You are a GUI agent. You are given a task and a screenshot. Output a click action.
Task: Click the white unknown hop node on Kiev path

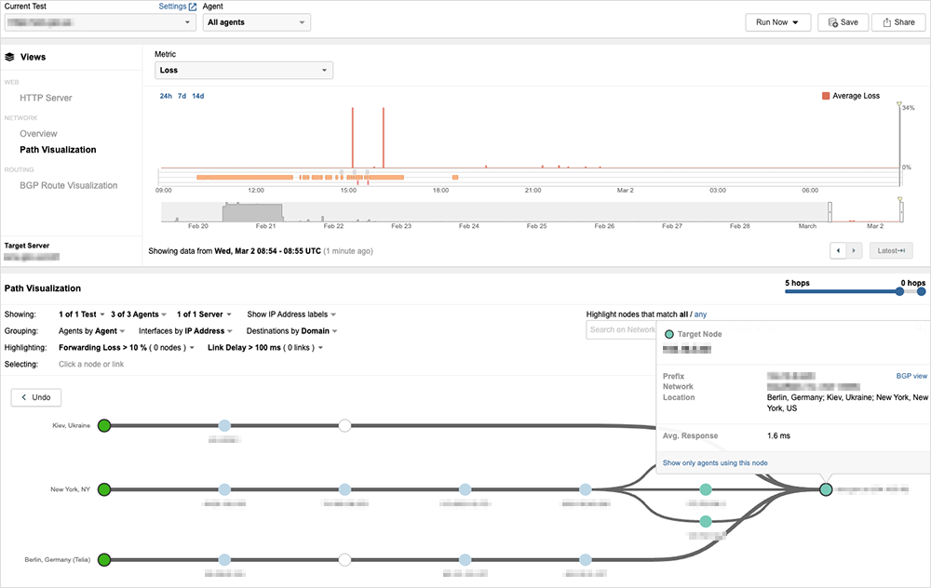(344, 425)
